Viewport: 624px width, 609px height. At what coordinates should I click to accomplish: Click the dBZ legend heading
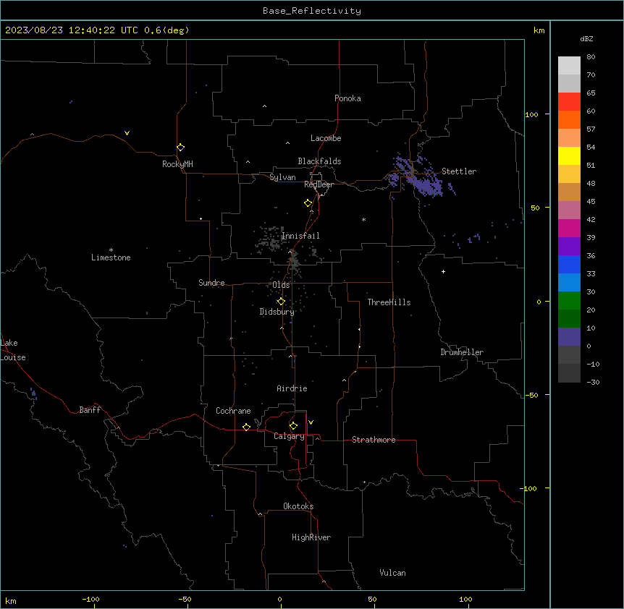pyautogui.click(x=586, y=38)
